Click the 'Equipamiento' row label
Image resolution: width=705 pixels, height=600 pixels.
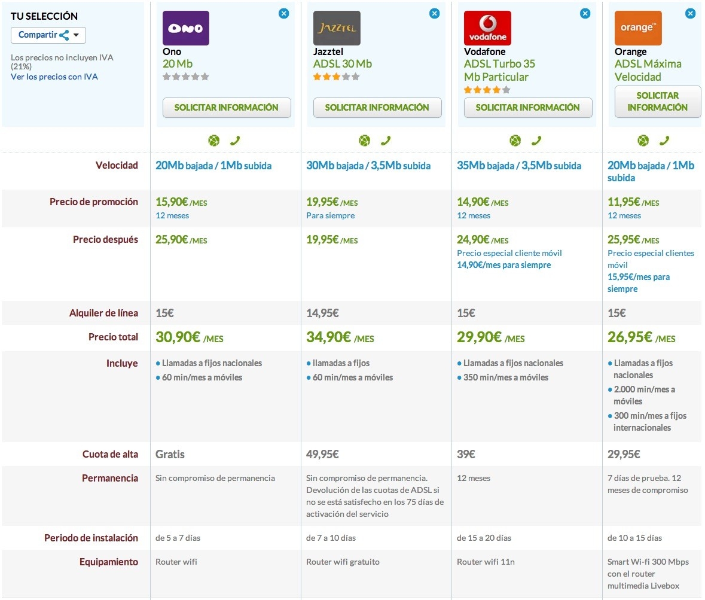pos(109,562)
